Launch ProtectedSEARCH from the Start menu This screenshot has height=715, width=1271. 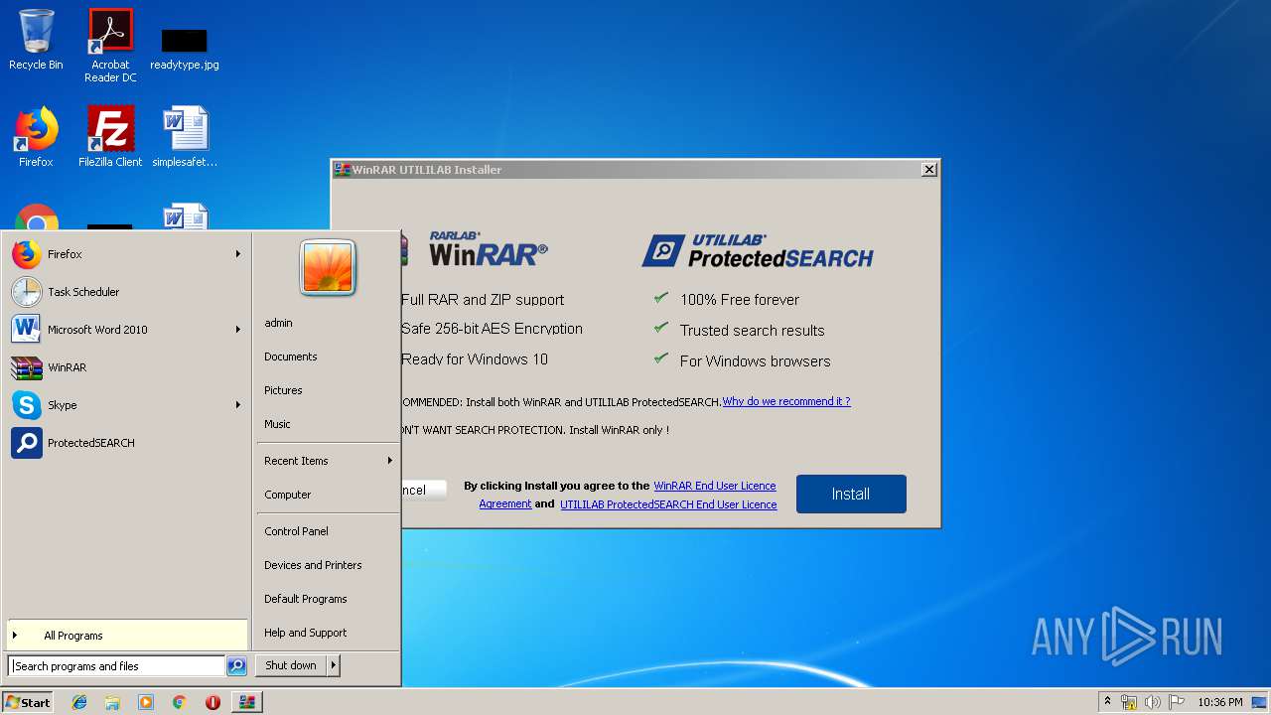click(125, 443)
